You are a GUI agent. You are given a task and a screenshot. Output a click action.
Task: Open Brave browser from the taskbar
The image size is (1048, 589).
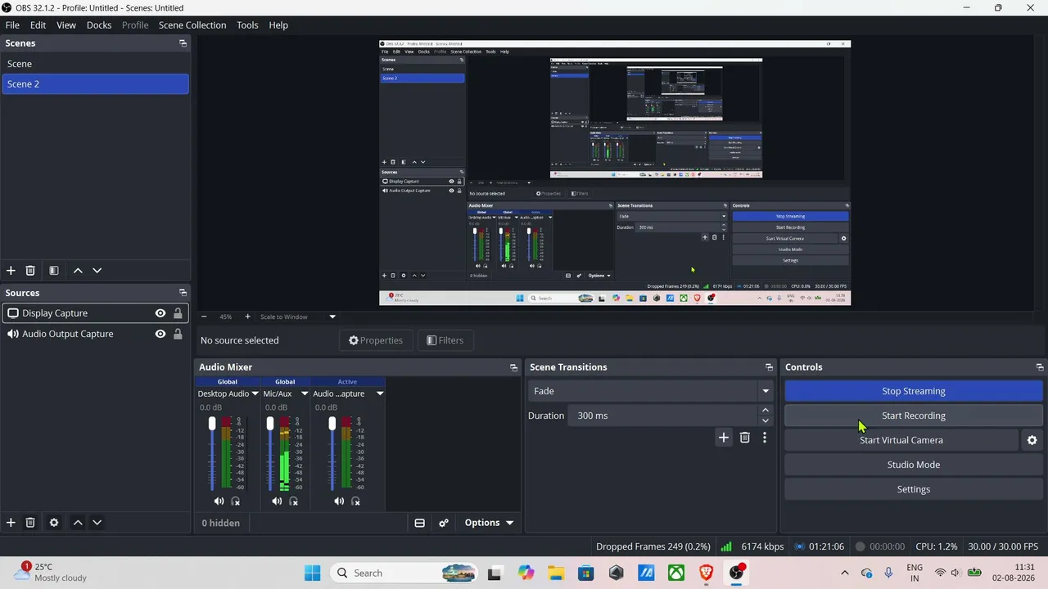click(707, 573)
